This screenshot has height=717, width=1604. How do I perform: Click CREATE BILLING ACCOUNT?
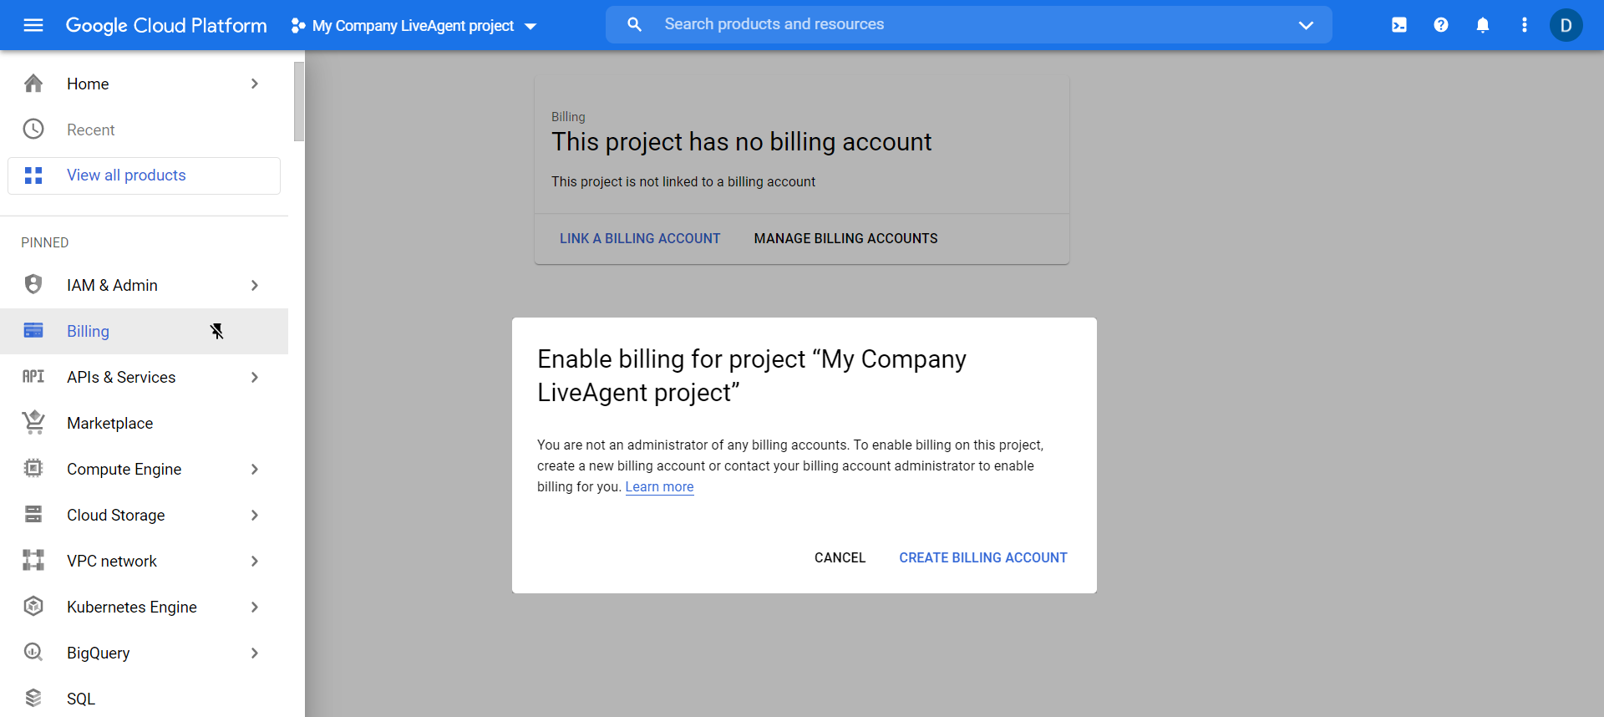pyautogui.click(x=983, y=558)
